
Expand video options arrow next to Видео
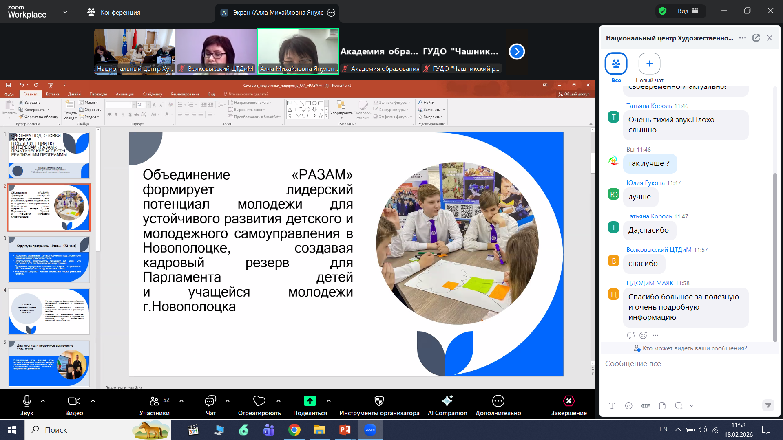pyautogui.click(x=93, y=401)
